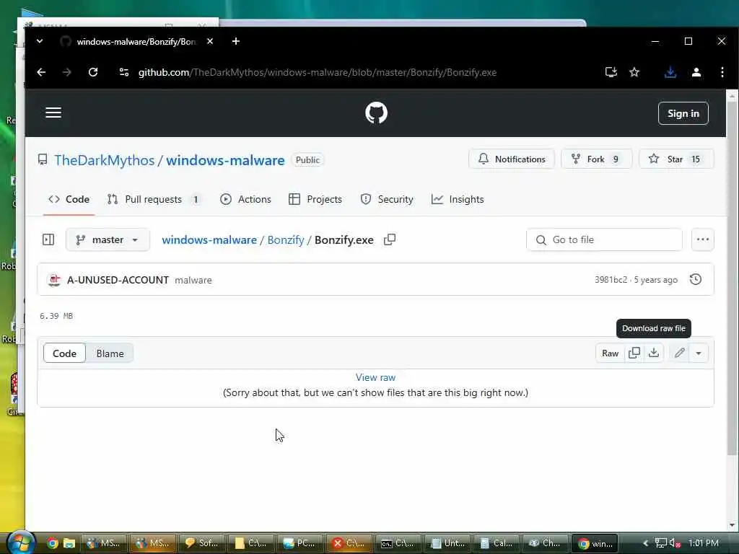Open Chrome downloads icon
This screenshot has width=739, height=554.
pyautogui.click(x=670, y=72)
